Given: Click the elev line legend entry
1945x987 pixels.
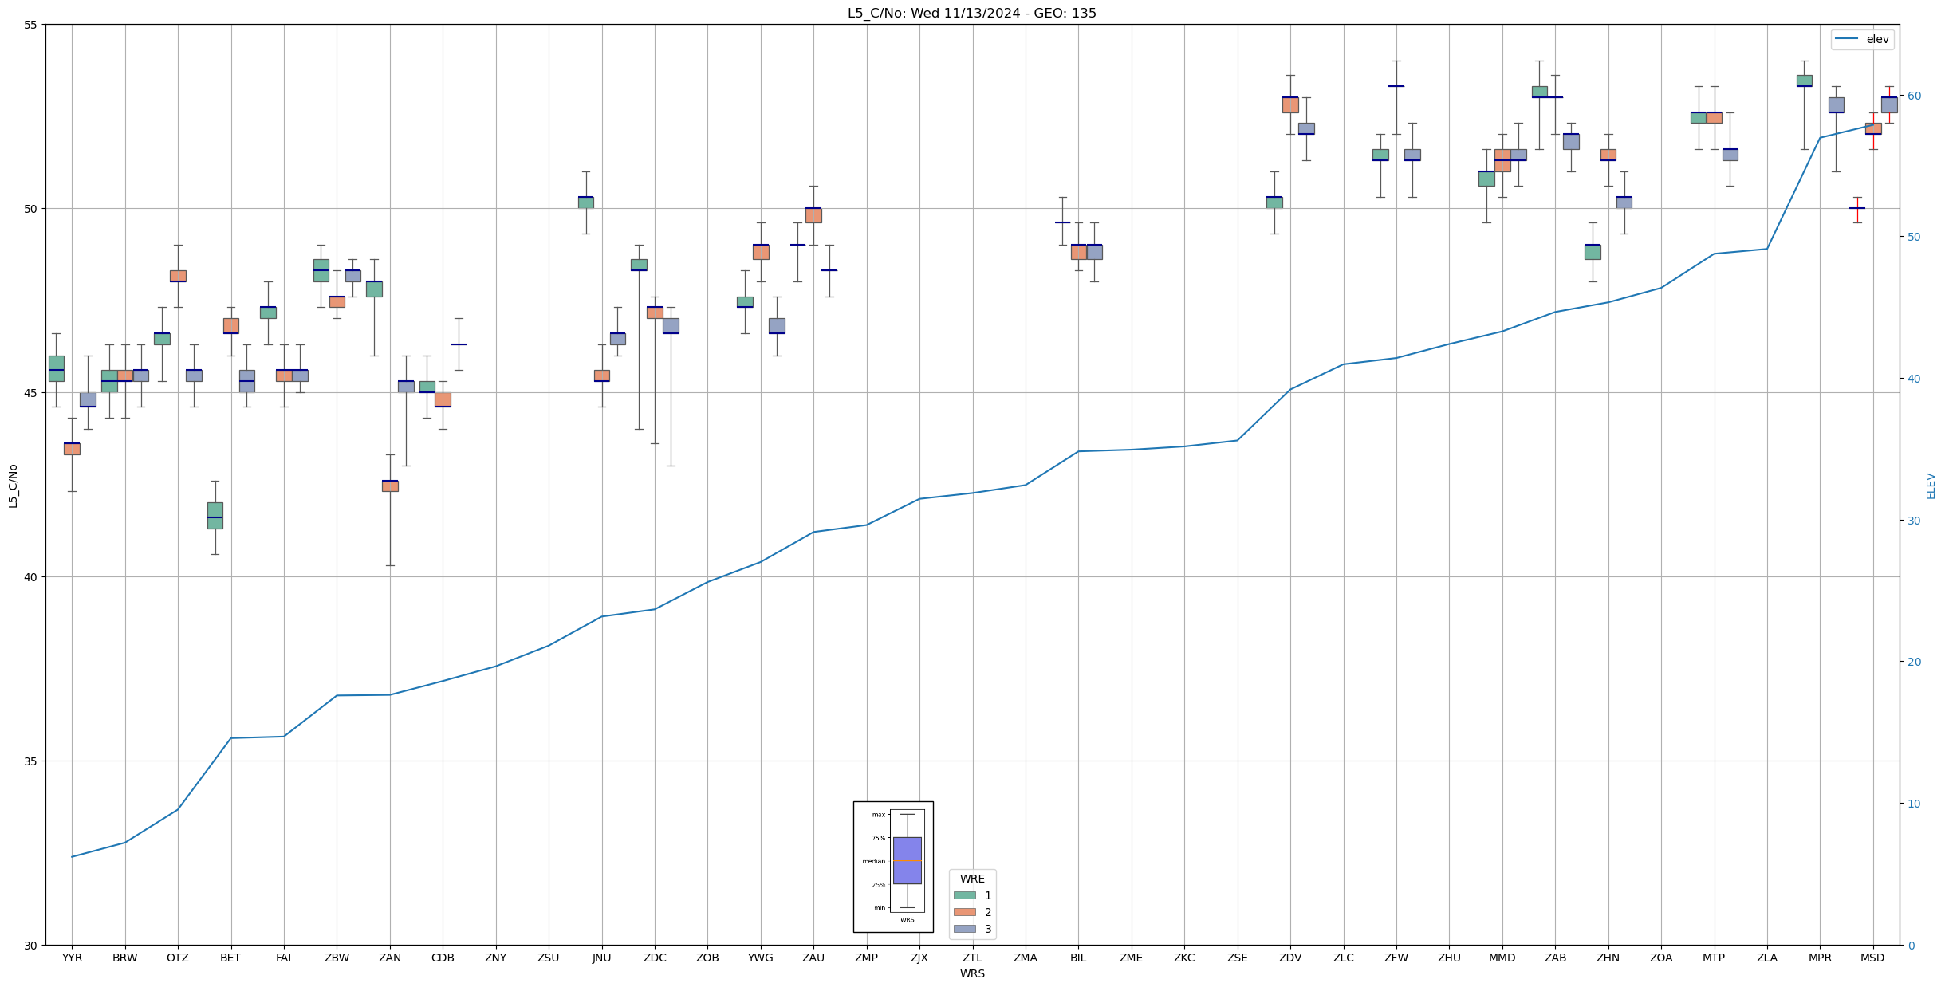Looking at the screenshot, I should (1861, 39).
